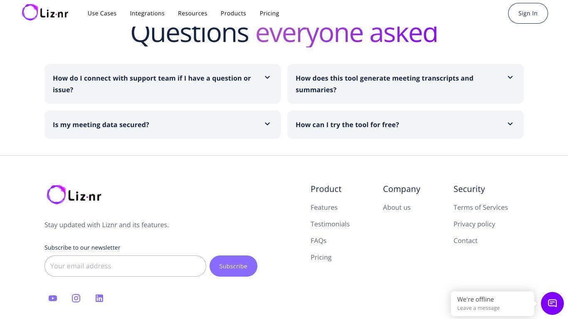Viewport: 568px width, 319px height.
Task: Click the Liznr logo in footer
Action: [x=74, y=194]
